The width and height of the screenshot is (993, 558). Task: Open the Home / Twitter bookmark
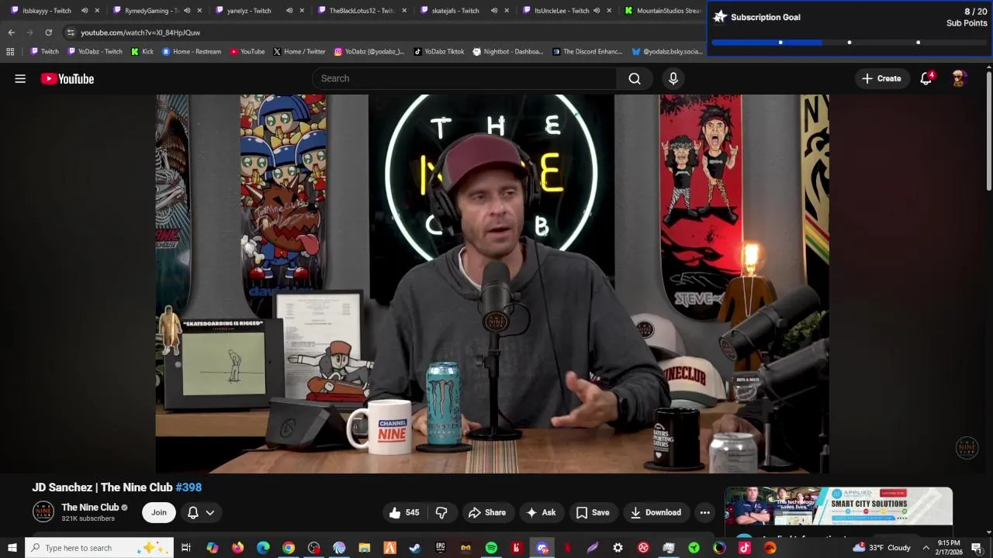click(x=299, y=52)
